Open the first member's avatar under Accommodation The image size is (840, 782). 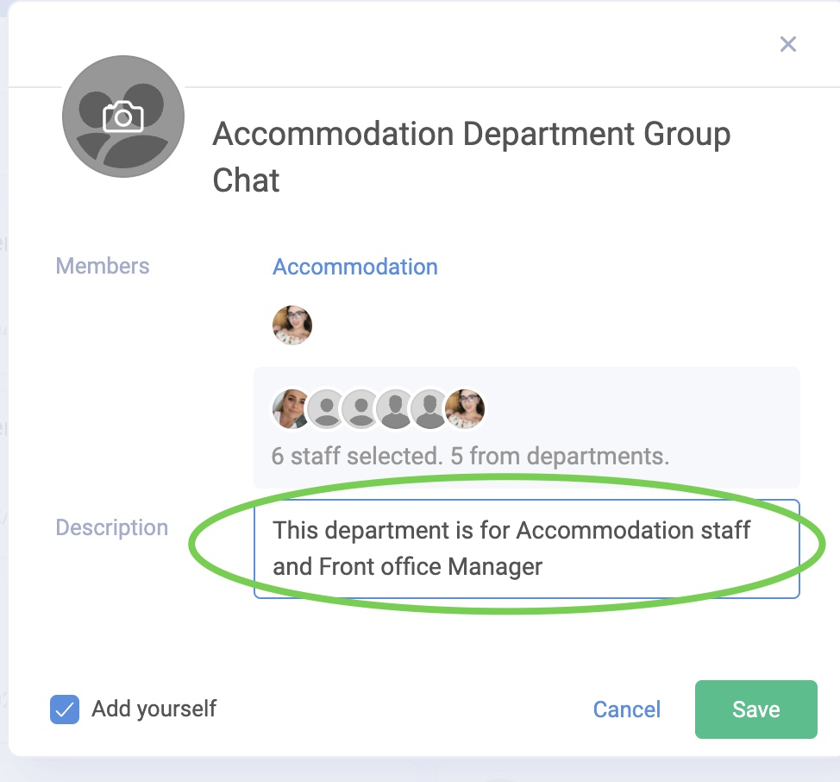[x=291, y=324]
